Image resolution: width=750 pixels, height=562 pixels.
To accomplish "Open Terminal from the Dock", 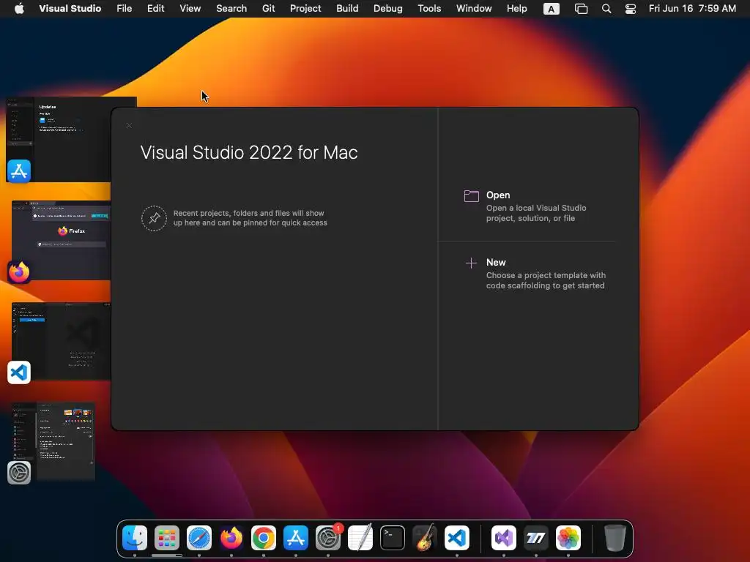I will point(393,538).
